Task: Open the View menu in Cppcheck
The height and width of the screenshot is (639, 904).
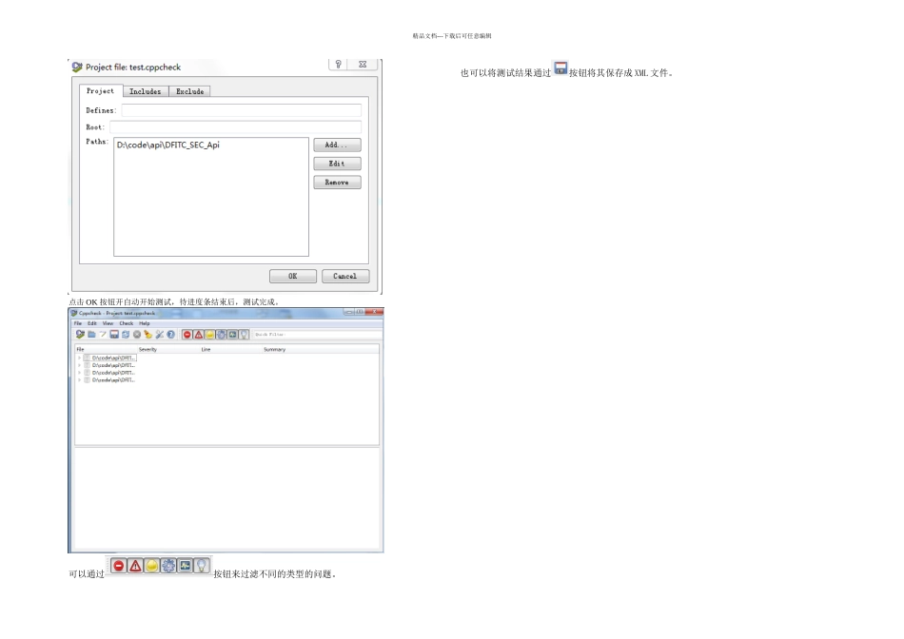Action: click(108, 323)
